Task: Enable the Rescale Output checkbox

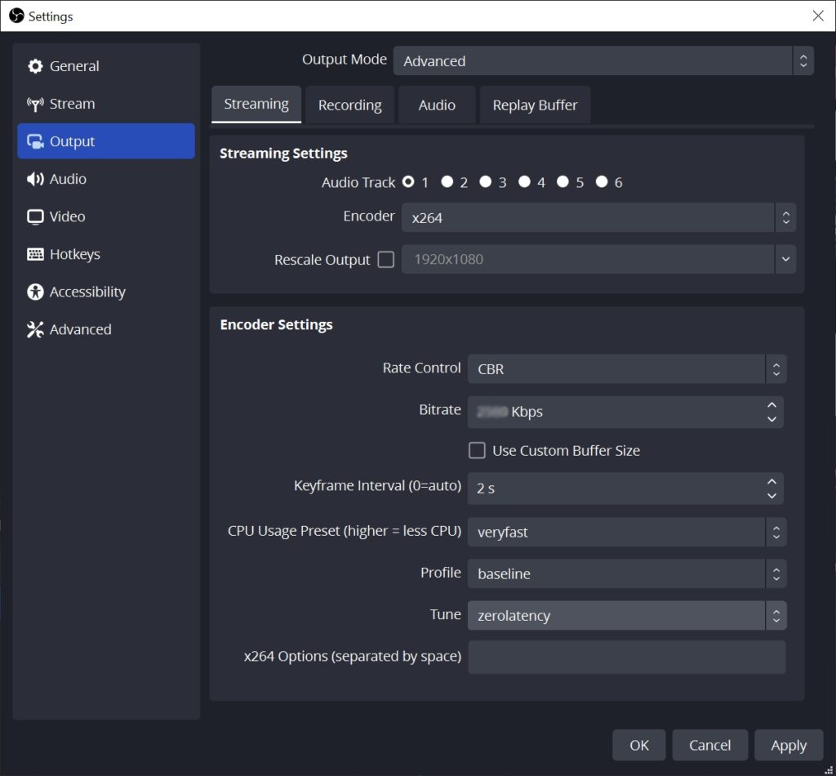Action: (385, 260)
